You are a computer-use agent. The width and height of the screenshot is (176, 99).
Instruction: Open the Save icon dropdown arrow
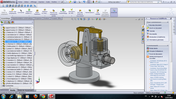[x=77, y=2]
